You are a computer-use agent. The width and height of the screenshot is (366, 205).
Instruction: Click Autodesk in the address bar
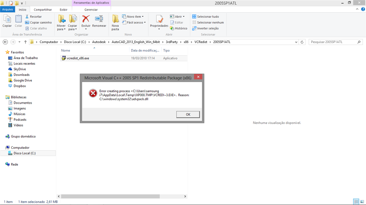[x=99, y=42]
